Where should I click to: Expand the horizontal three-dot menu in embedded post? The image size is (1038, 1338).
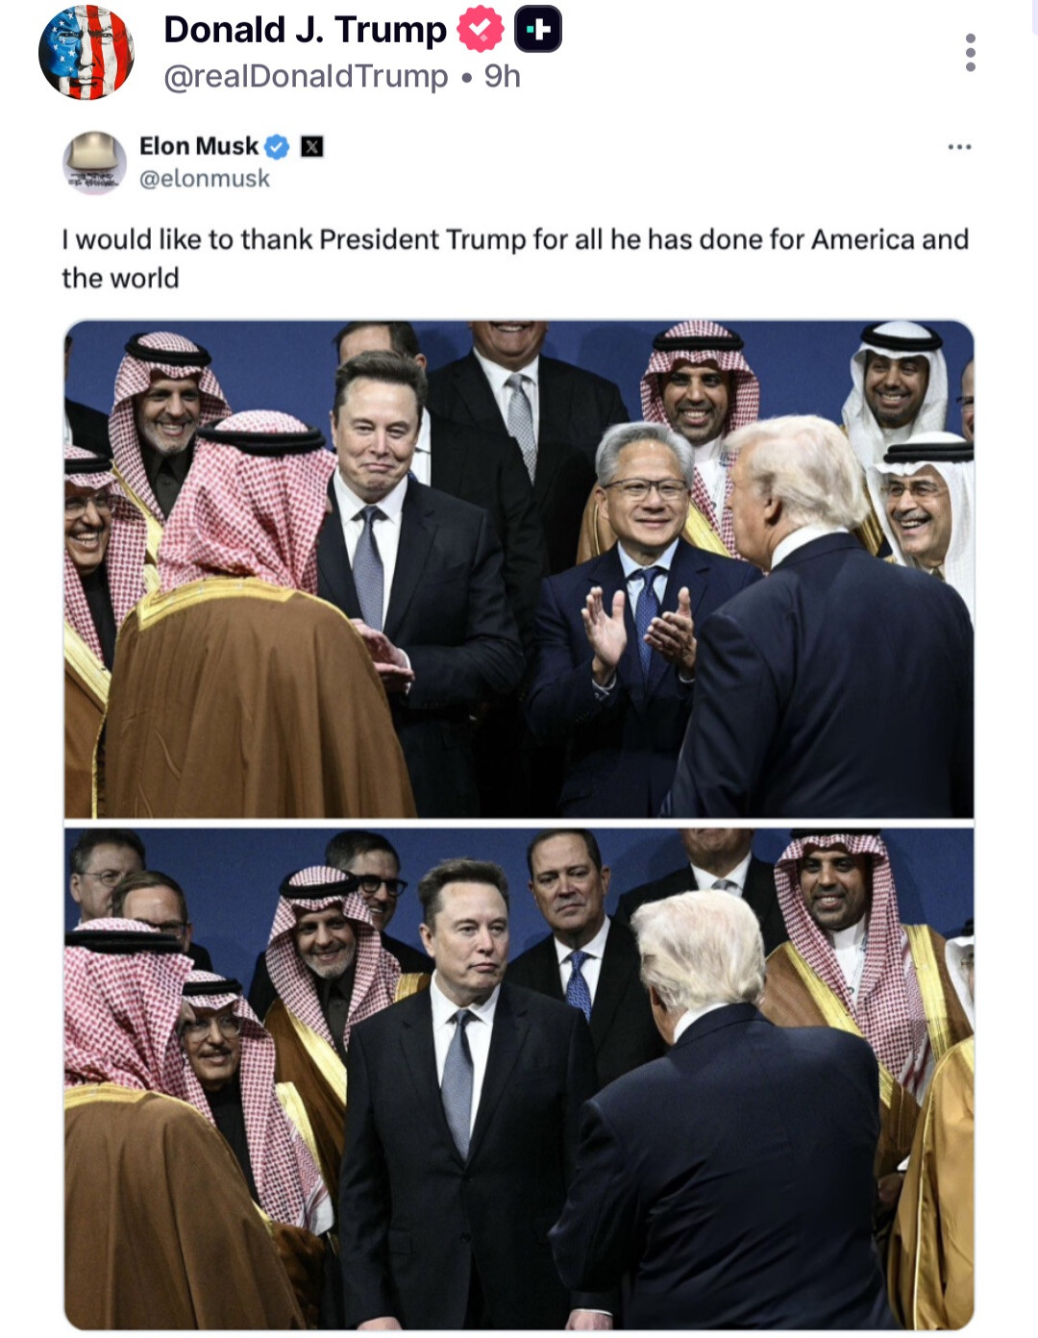coord(959,147)
